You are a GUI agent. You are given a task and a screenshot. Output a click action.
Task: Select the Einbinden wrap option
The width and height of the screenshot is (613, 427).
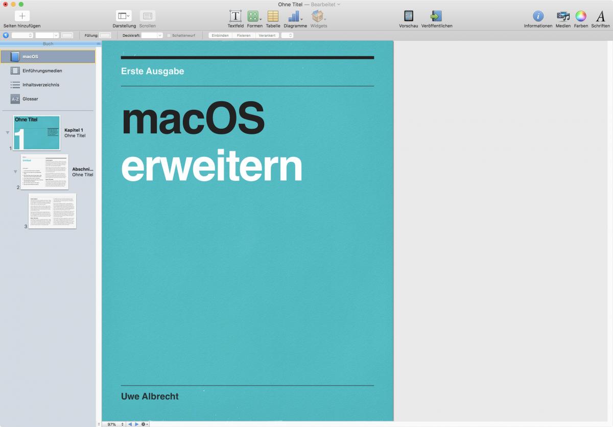coord(220,35)
